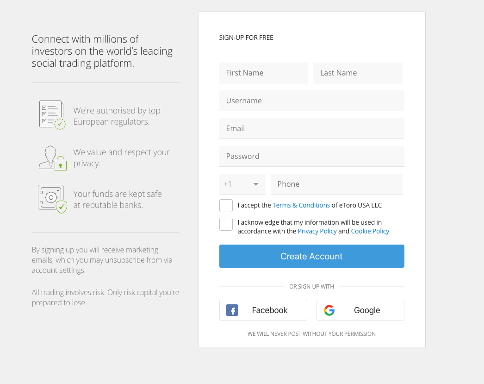Screen dimensions: 484x384
Task: Click the Create Account button
Action: pyautogui.click(x=311, y=256)
